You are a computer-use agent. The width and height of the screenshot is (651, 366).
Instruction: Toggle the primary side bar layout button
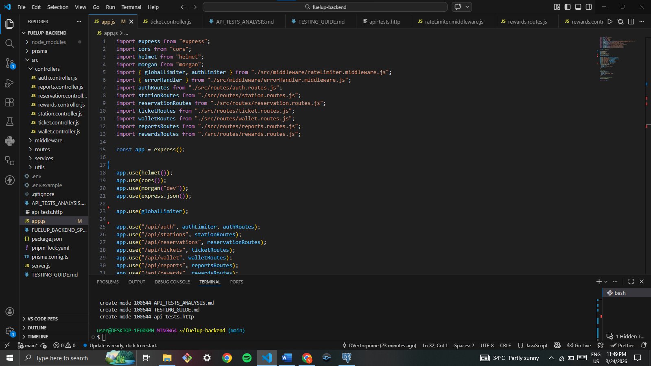coord(568,7)
